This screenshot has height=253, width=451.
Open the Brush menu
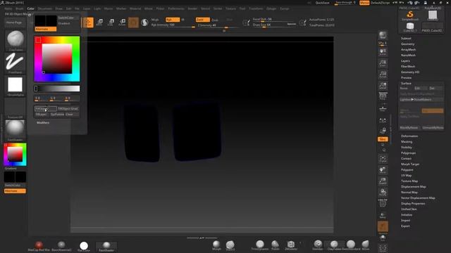click(20, 8)
